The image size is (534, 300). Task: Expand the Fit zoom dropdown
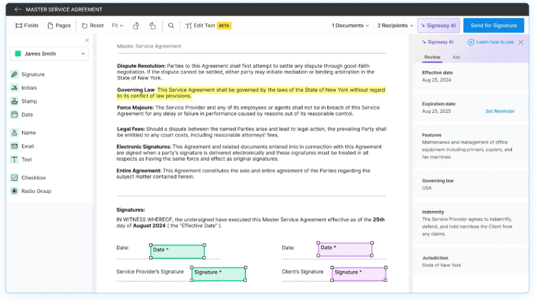tap(118, 26)
